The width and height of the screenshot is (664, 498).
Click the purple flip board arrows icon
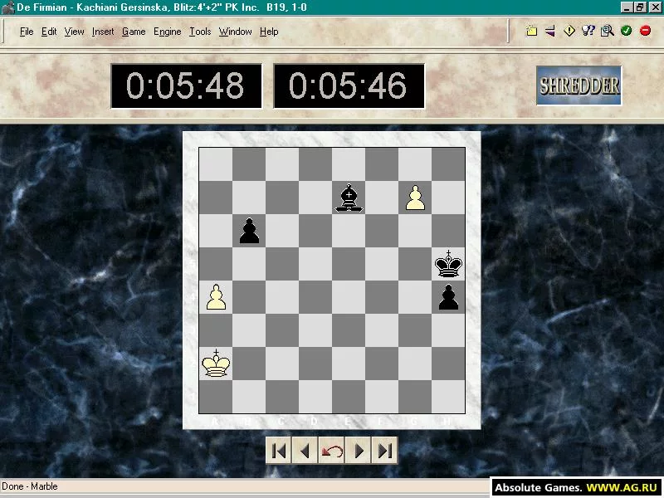550,31
